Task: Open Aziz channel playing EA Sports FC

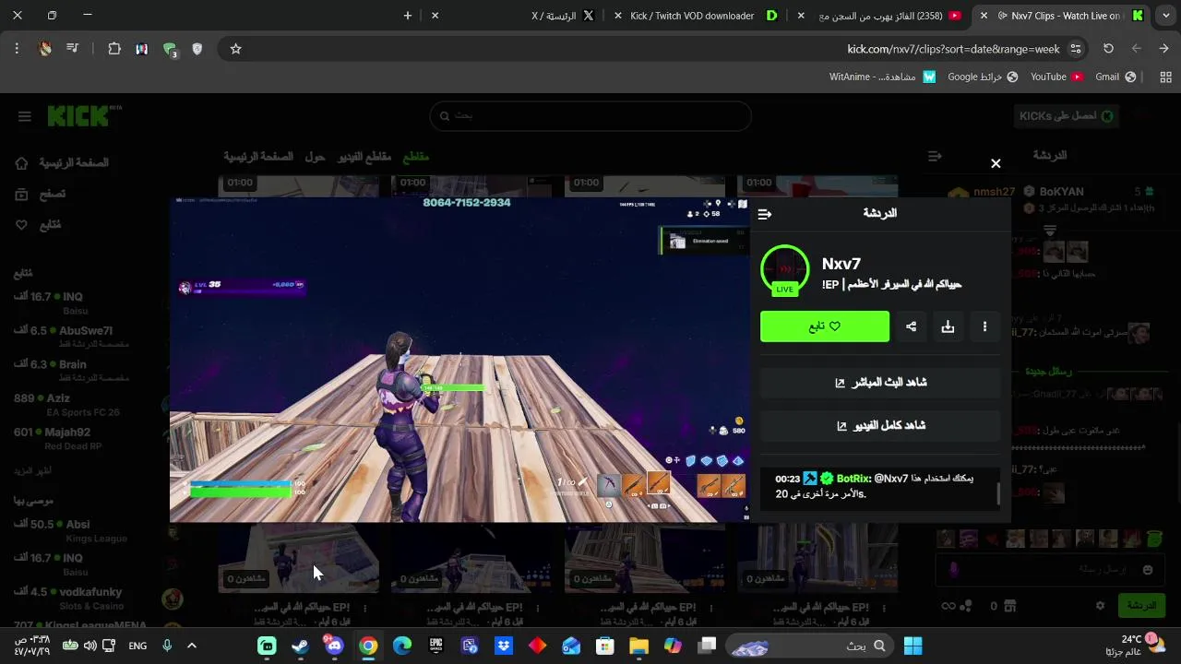Action: [66, 404]
